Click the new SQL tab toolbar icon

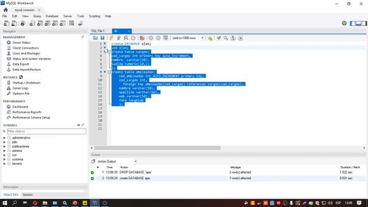(6, 23)
